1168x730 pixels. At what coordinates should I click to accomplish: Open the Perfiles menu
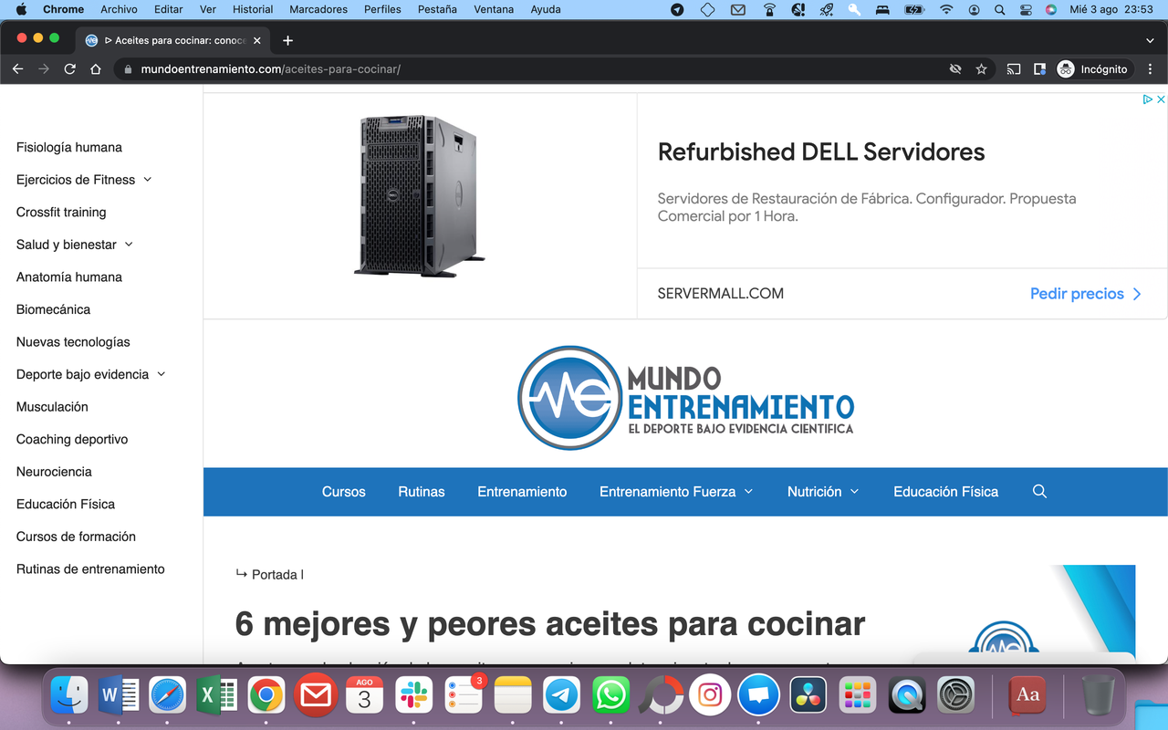(x=382, y=9)
